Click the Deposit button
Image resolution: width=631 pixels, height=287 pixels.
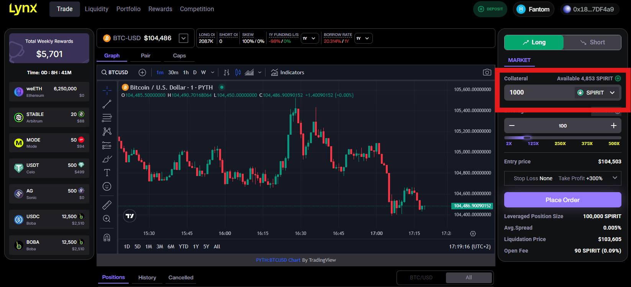[x=490, y=9]
